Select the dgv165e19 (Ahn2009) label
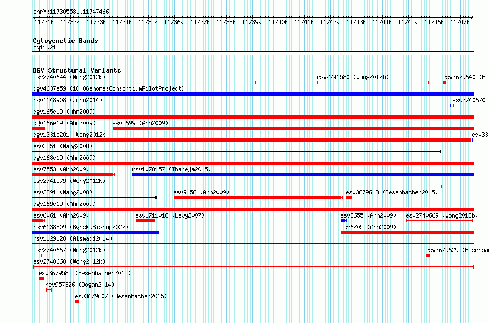Viewport: 489px width, 323px height. (64, 112)
